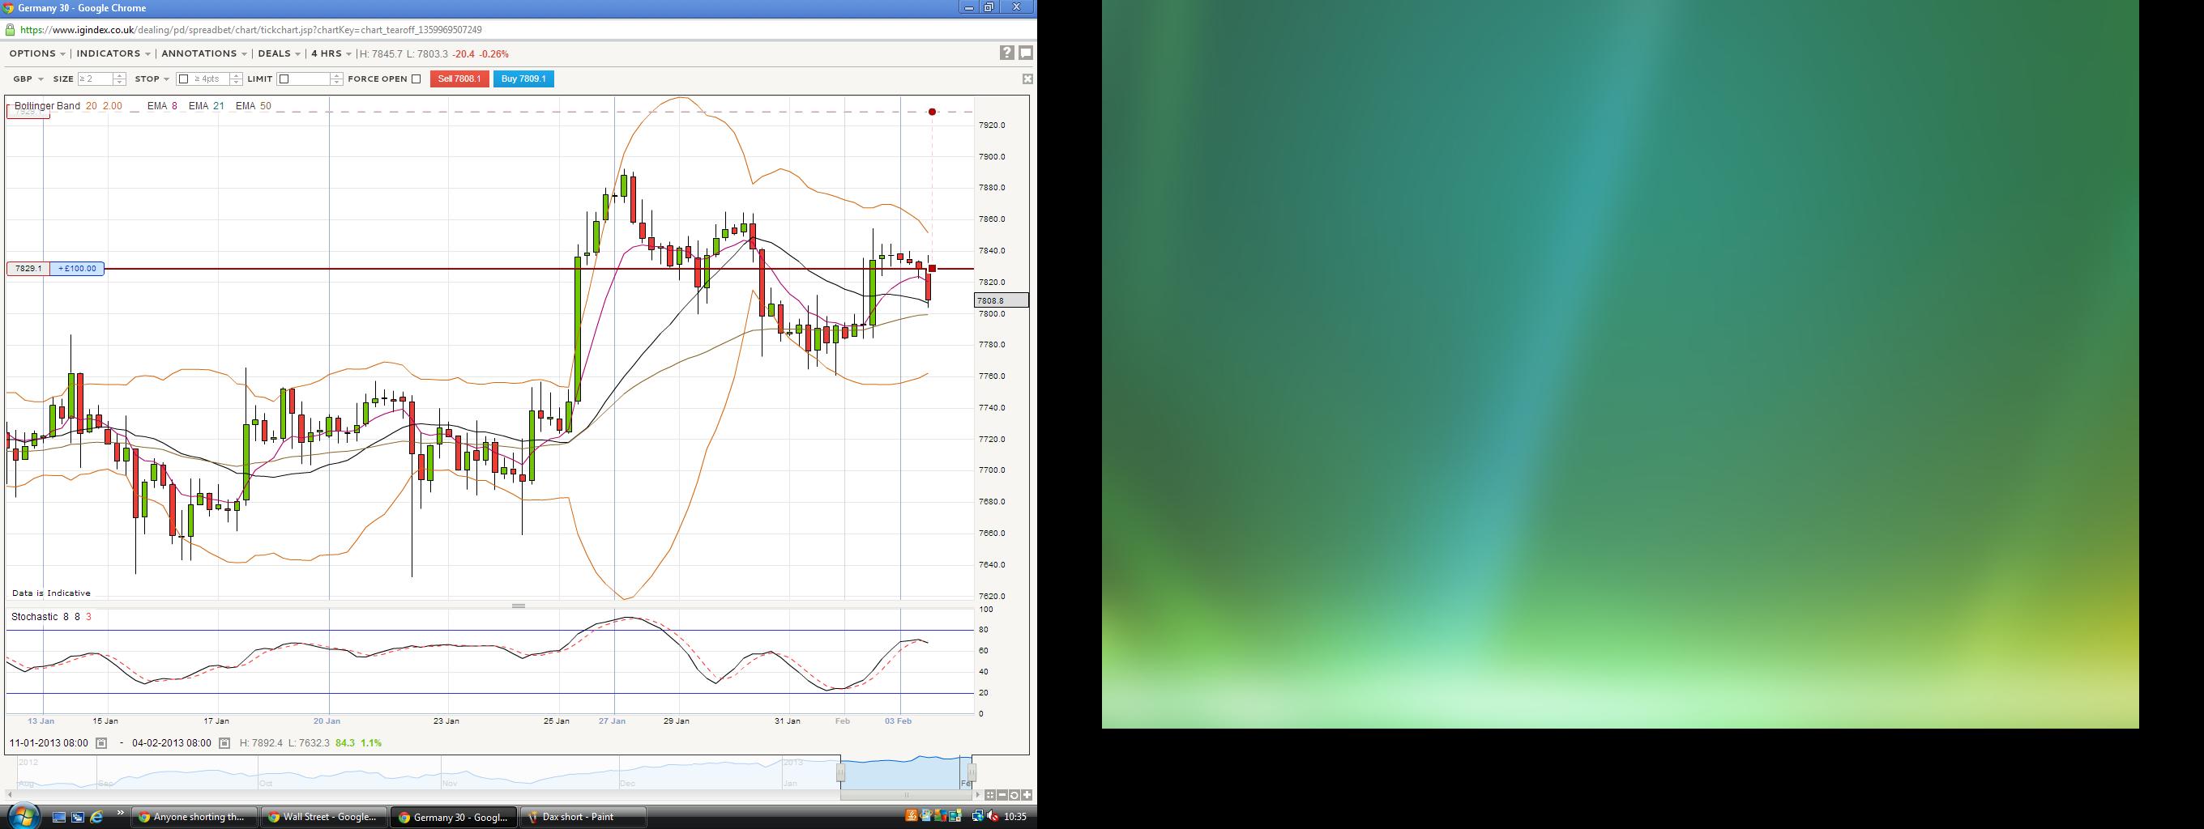Click the Limit input field
Screen dimensions: 2204x829
point(310,79)
